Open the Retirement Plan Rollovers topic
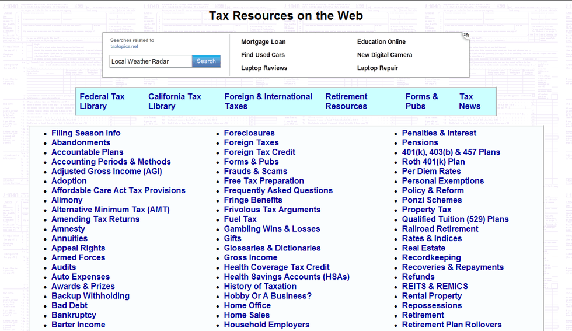 (451, 325)
